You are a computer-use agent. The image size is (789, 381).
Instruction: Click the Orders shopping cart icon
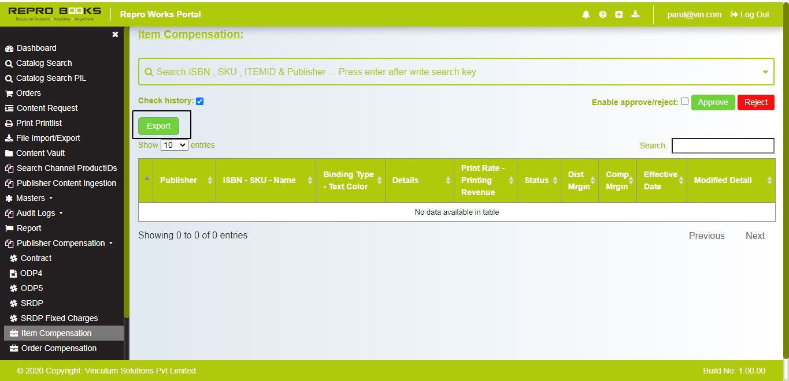(9, 94)
